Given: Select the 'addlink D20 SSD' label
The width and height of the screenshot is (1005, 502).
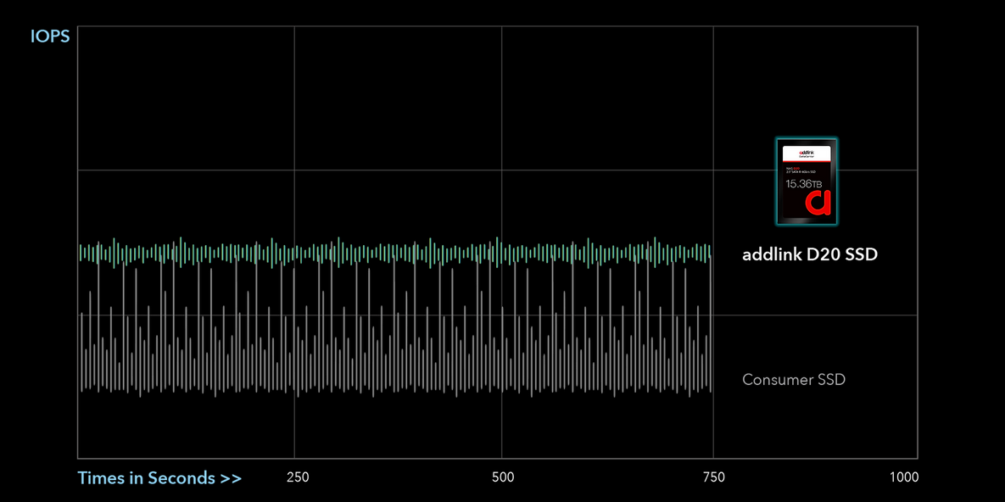Looking at the screenshot, I should (809, 254).
